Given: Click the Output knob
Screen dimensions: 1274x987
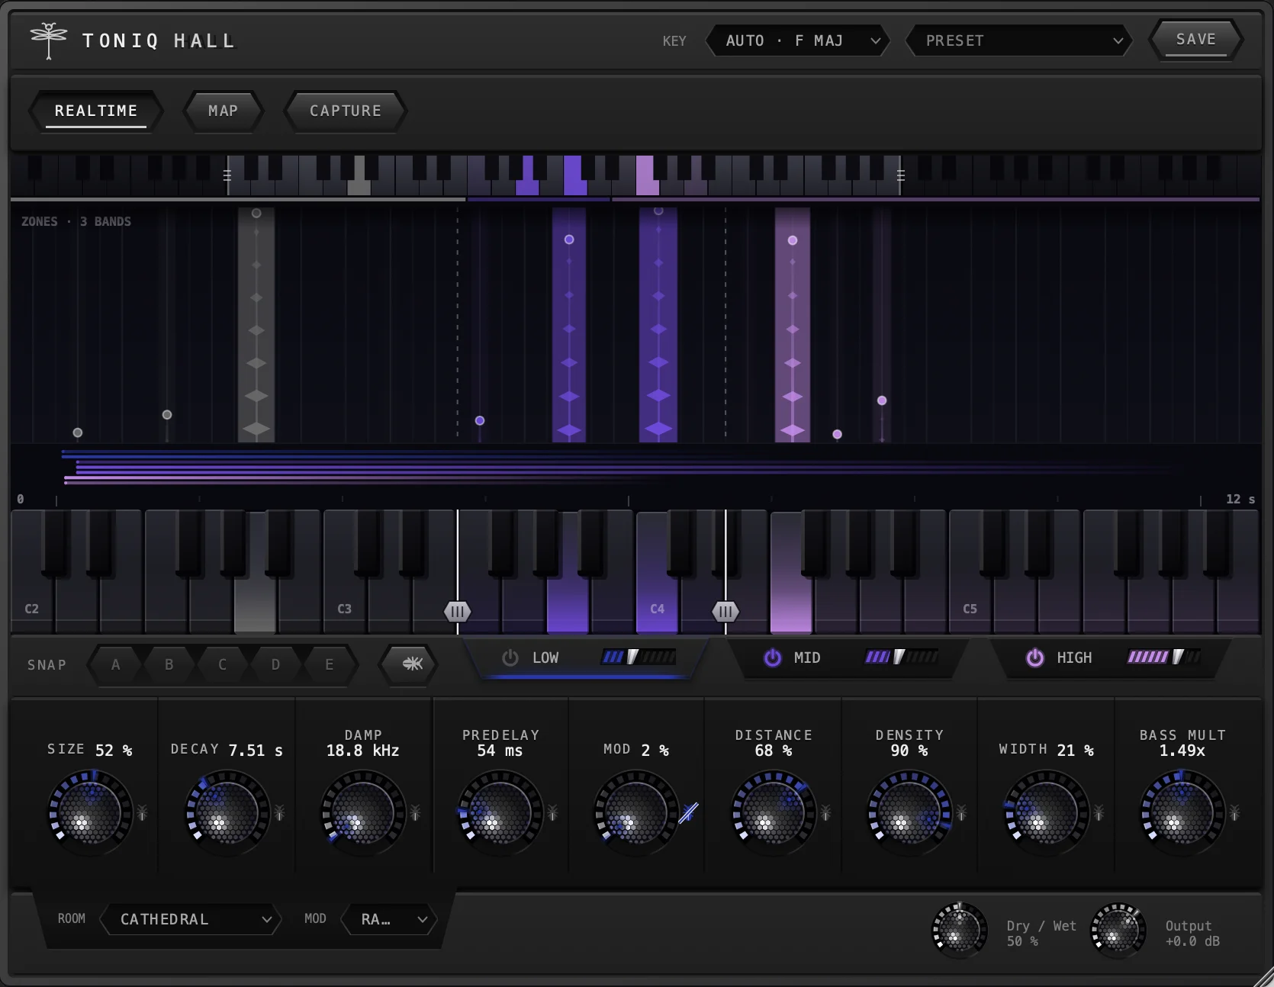Looking at the screenshot, I should (x=1118, y=931).
